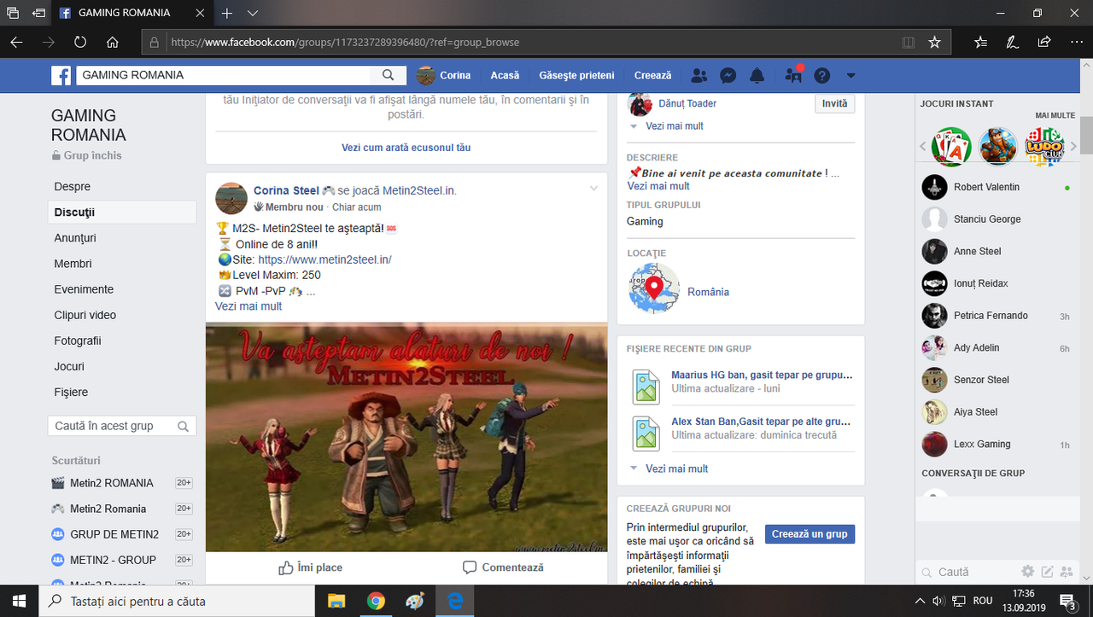Viewport: 1093px width, 617px height.
Task: Open chat with Robert Valentin
Action: (x=997, y=187)
